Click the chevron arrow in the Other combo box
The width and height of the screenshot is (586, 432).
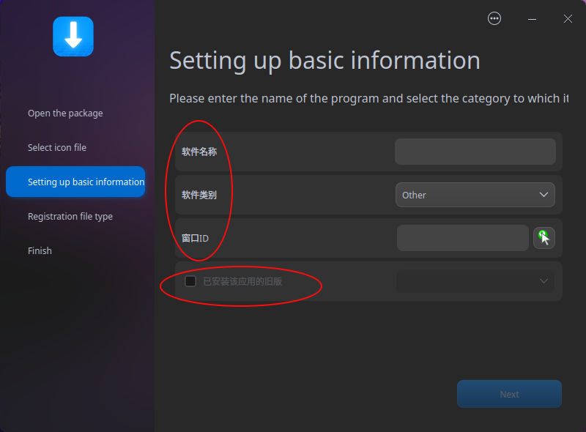(544, 195)
